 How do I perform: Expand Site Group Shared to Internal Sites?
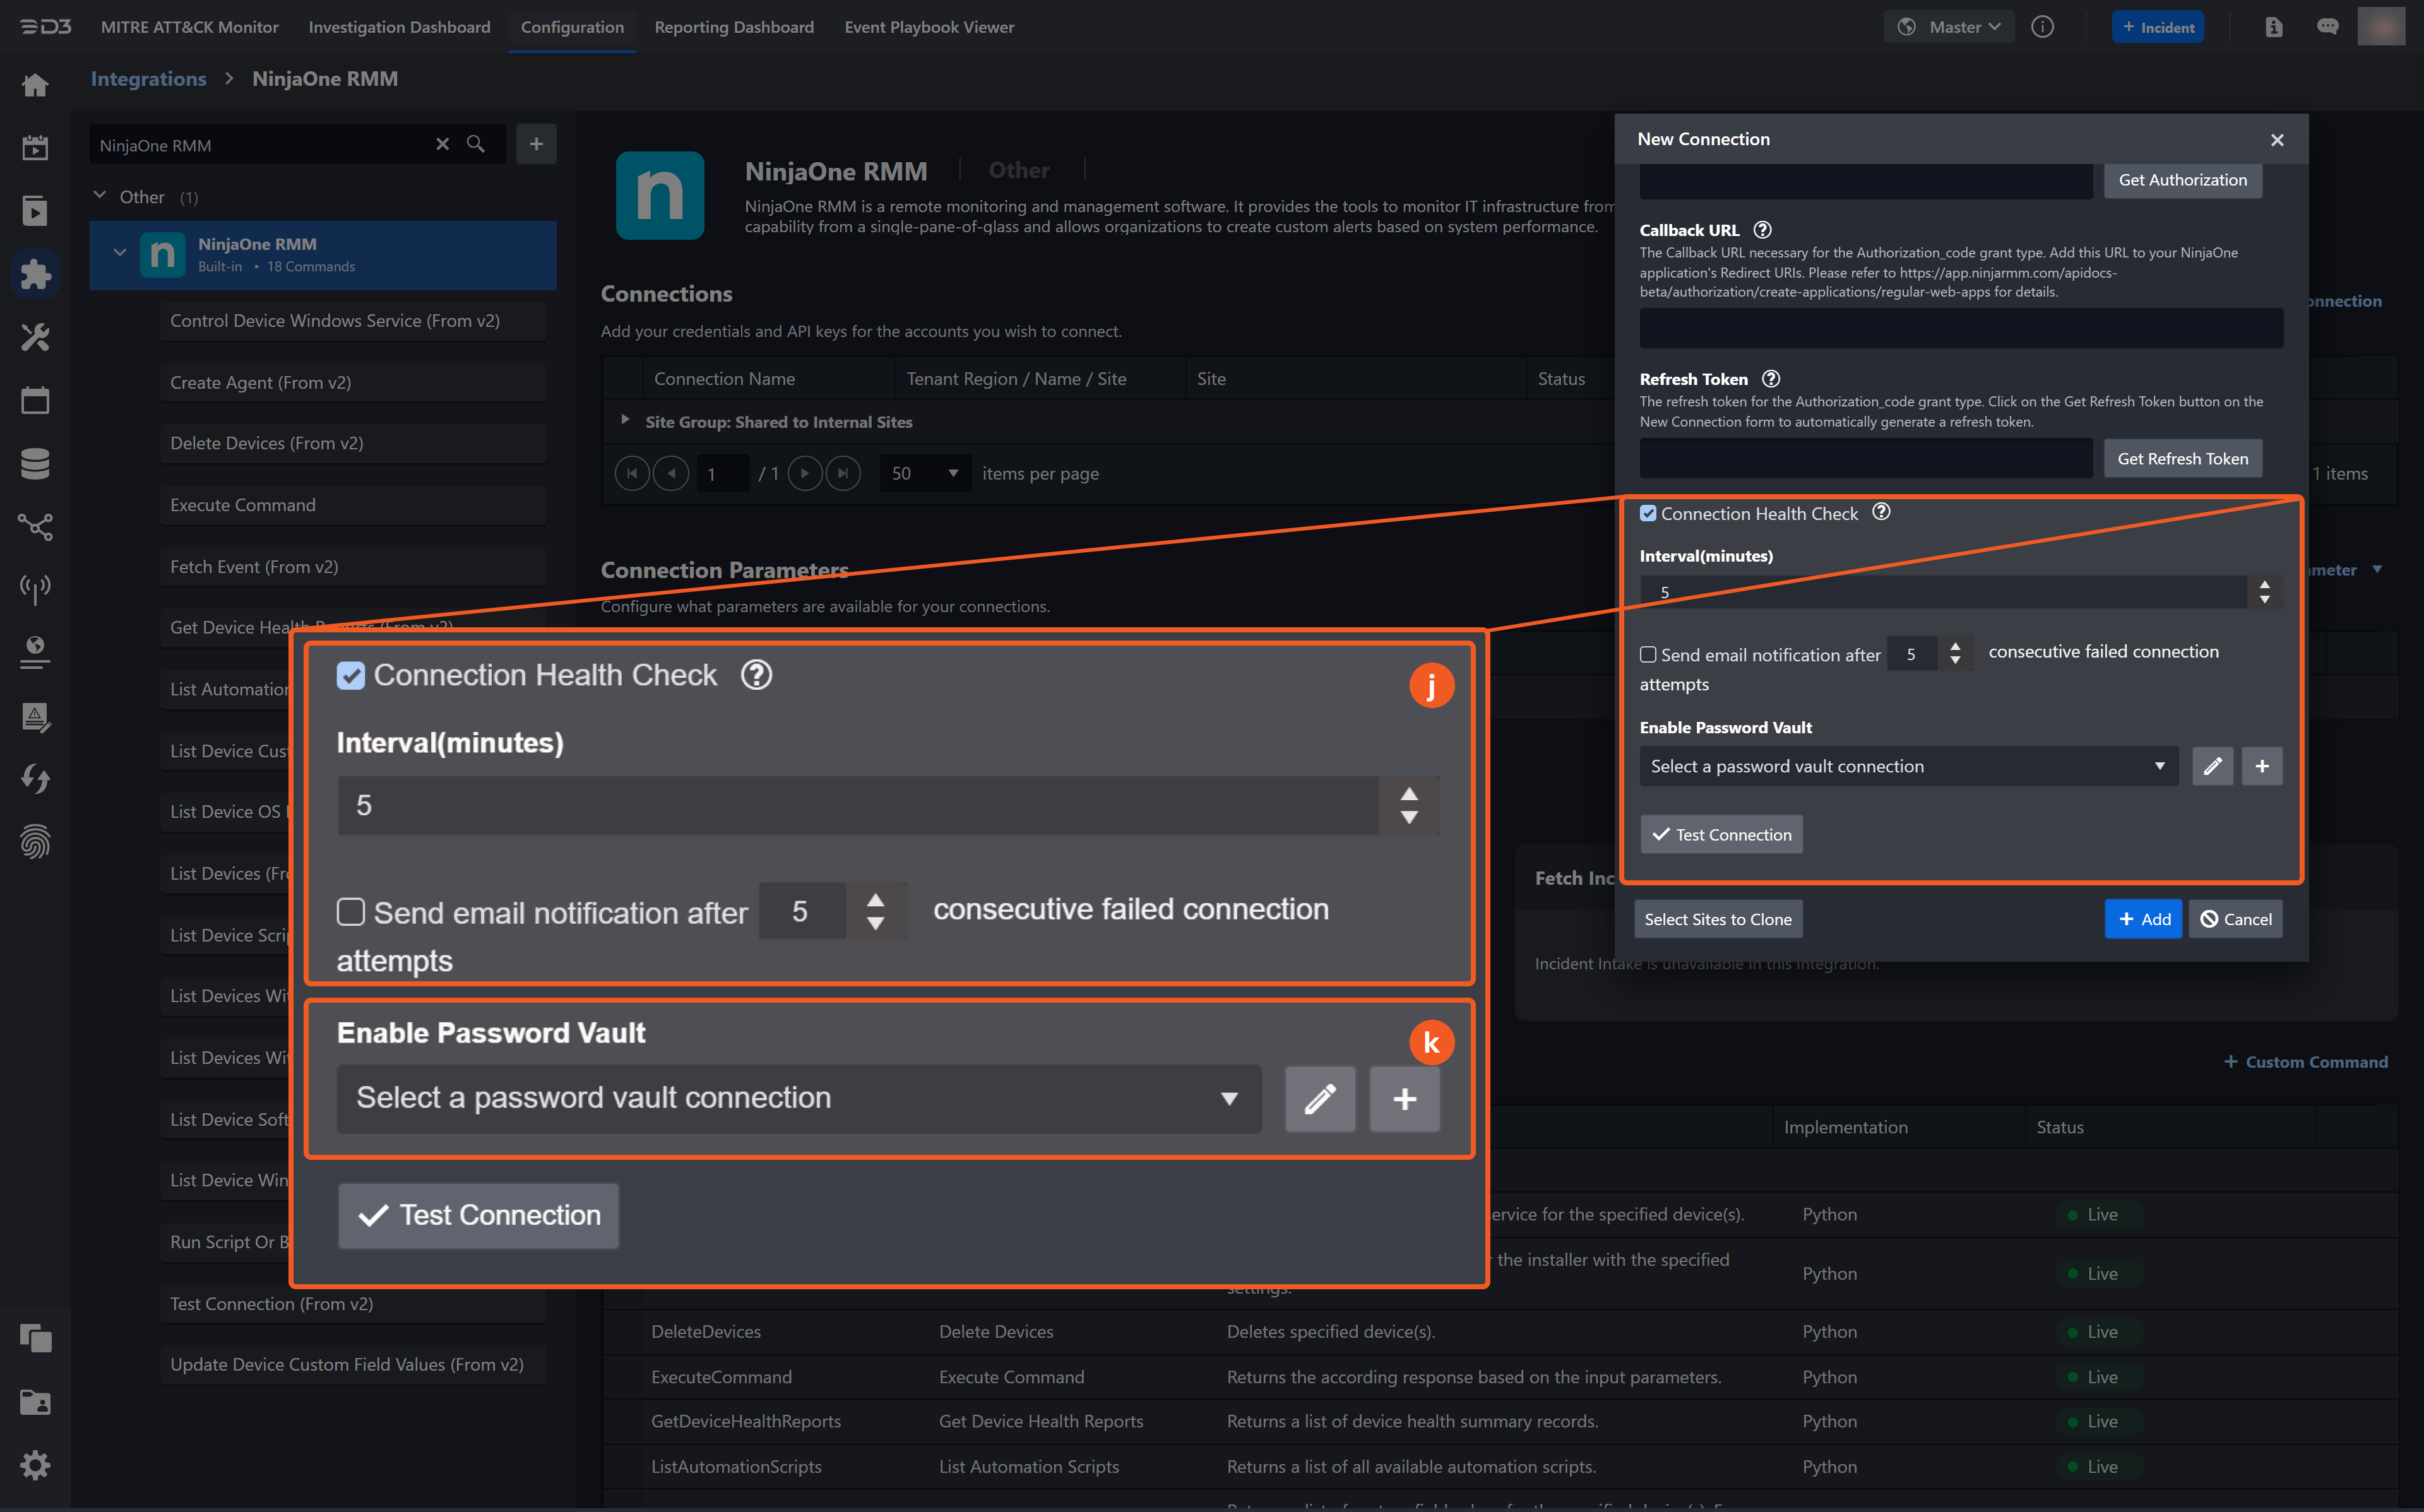[x=625, y=421]
